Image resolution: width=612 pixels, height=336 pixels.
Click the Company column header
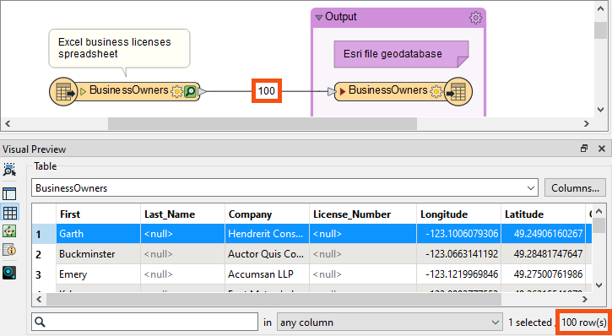(267, 214)
